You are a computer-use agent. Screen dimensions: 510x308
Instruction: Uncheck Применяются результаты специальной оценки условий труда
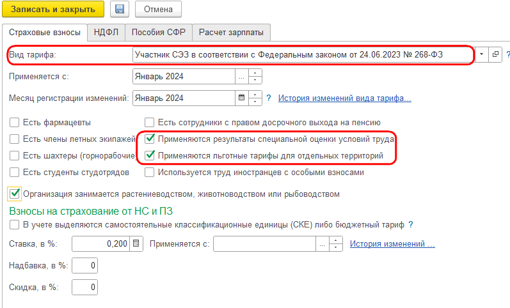(149, 139)
